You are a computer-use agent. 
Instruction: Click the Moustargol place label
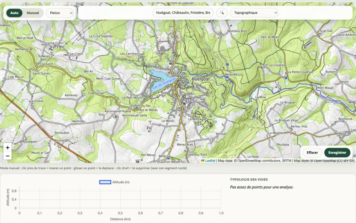click(x=61, y=140)
